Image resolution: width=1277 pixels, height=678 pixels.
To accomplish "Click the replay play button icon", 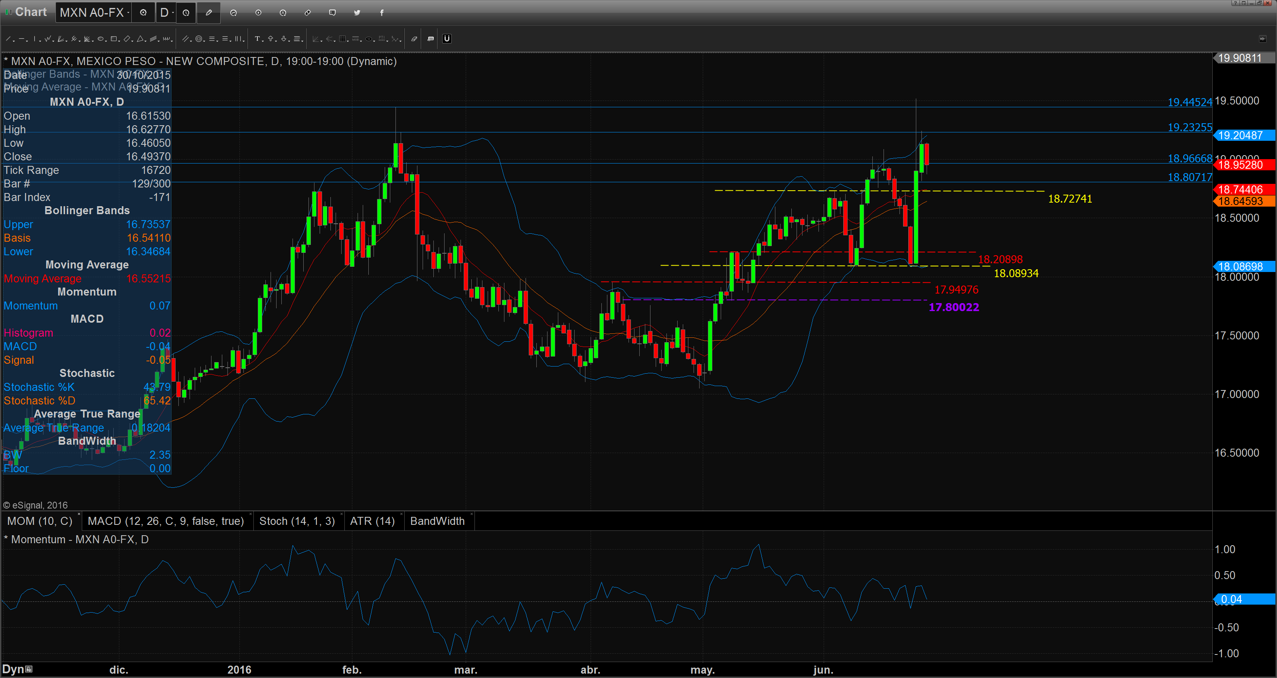I will click(258, 13).
